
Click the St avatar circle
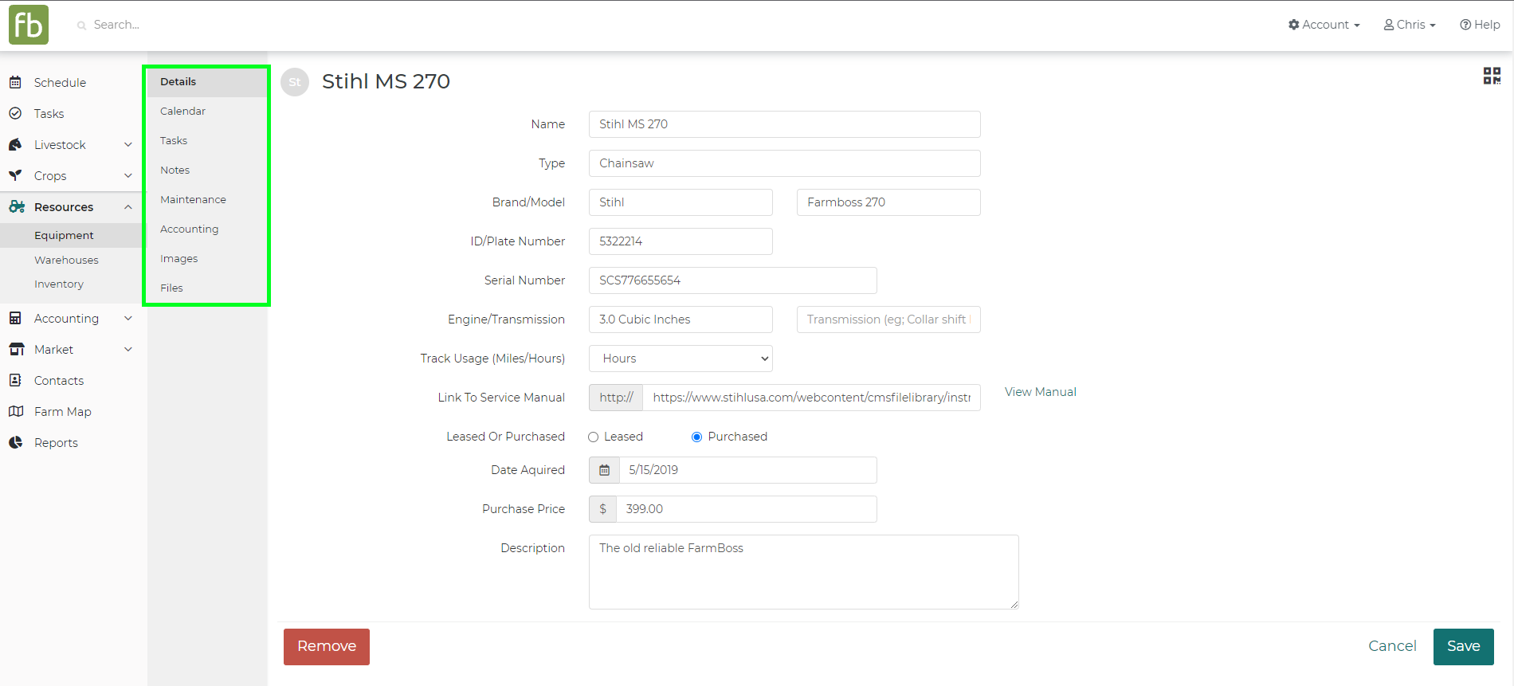coord(295,82)
